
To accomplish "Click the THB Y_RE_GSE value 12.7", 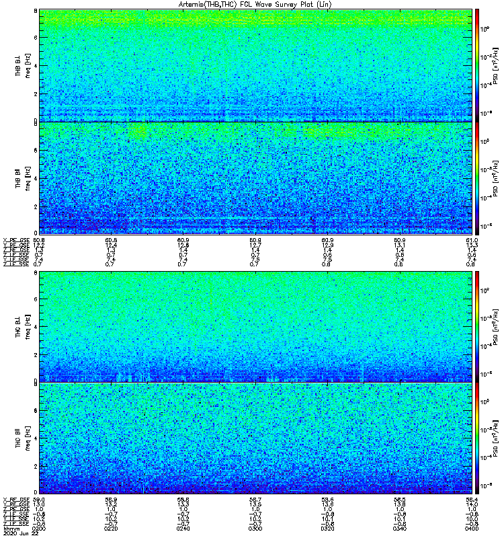I will pos(255,245).
